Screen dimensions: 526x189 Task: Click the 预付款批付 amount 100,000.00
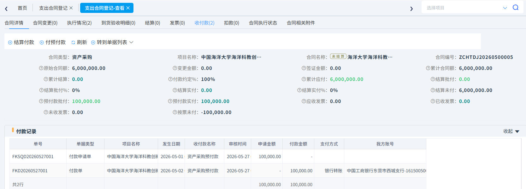click(x=86, y=101)
